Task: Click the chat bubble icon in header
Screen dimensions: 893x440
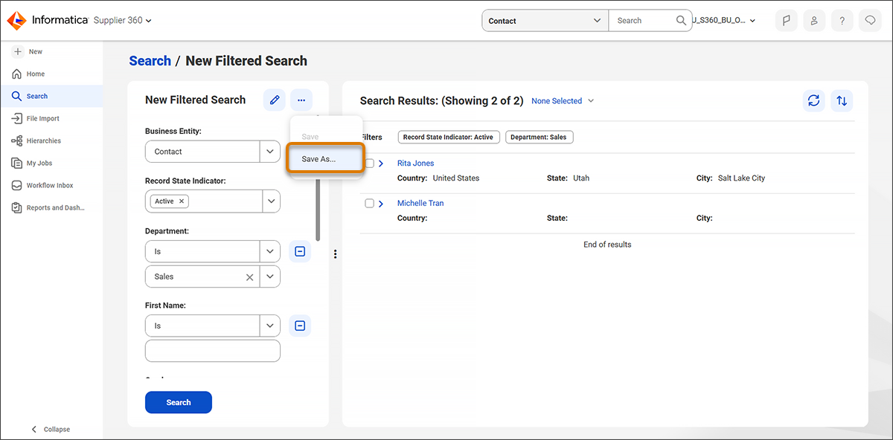Action: pyautogui.click(x=869, y=21)
